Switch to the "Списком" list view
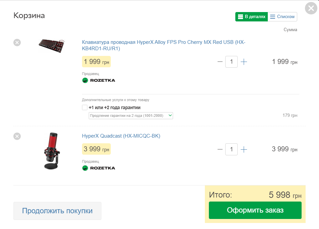319x229 pixels. 282,17
